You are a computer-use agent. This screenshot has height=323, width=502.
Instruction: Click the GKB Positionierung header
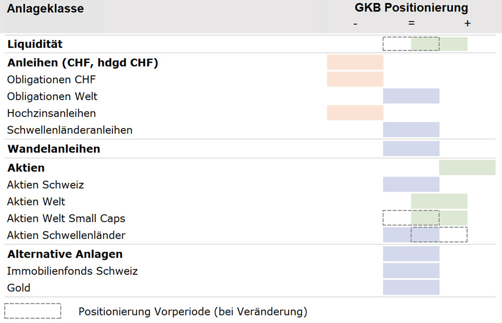click(x=411, y=8)
